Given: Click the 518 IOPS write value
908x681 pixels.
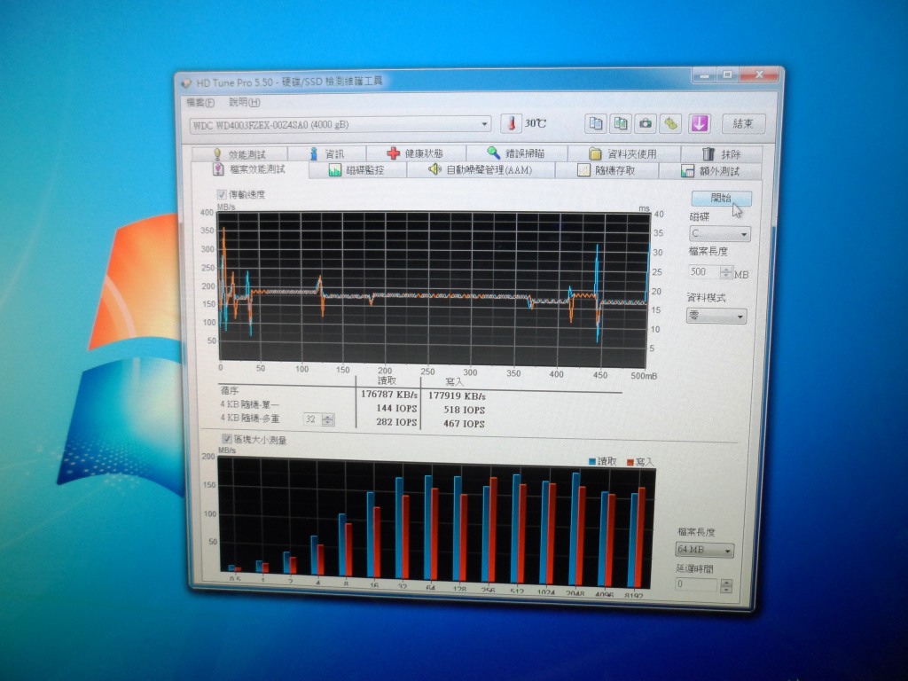Looking at the screenshot, I should pyautogui.click(x=464, y=410).
